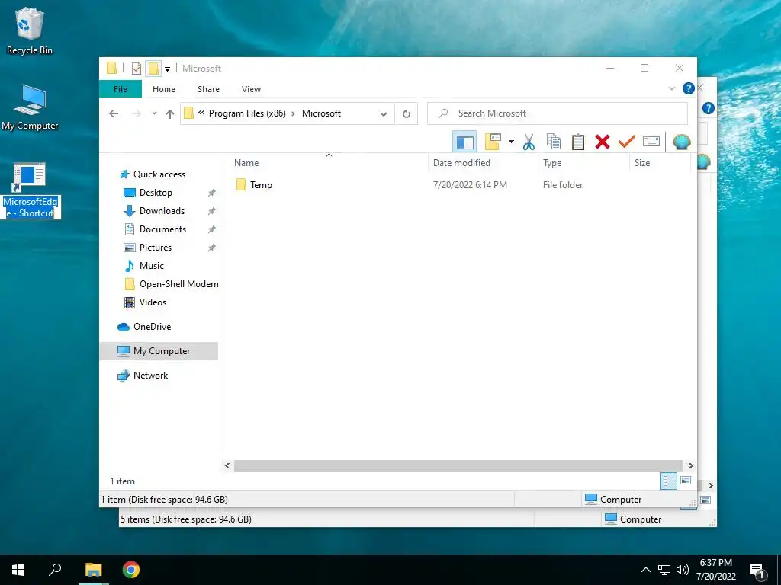Select Desktop in the navigation pane
The height and width of the screenshot is (585, 781).
pos(156,193)
